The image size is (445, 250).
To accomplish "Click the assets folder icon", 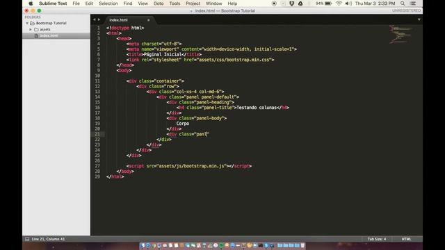I will [36, 29].
